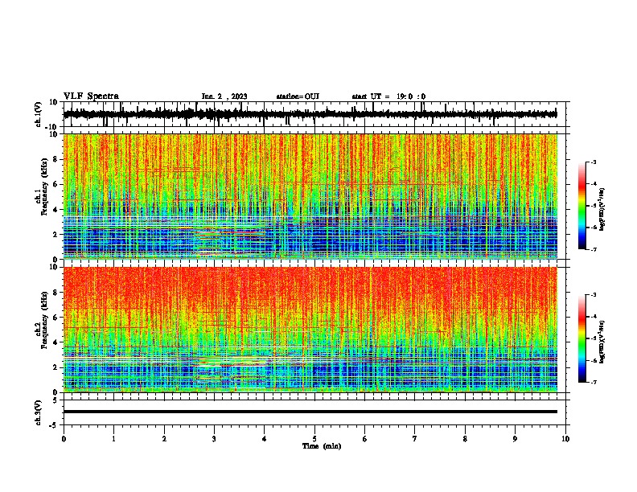Click the time axis tick label "6"
Viewport: 637px width, 492px height.
tap(365, 439)
